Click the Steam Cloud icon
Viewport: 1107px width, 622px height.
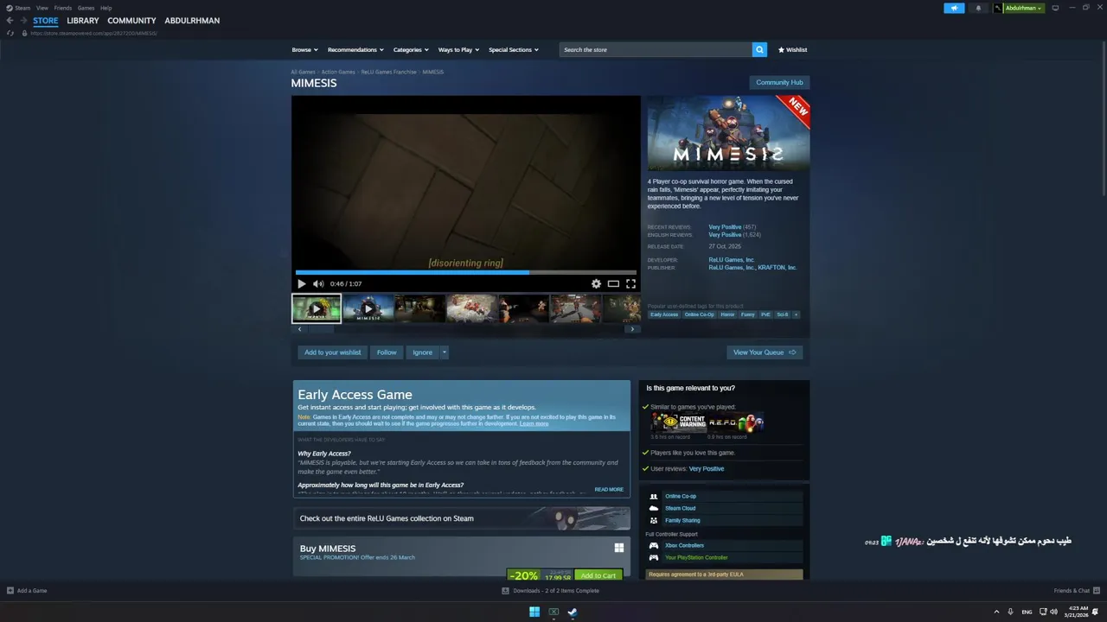654,509
